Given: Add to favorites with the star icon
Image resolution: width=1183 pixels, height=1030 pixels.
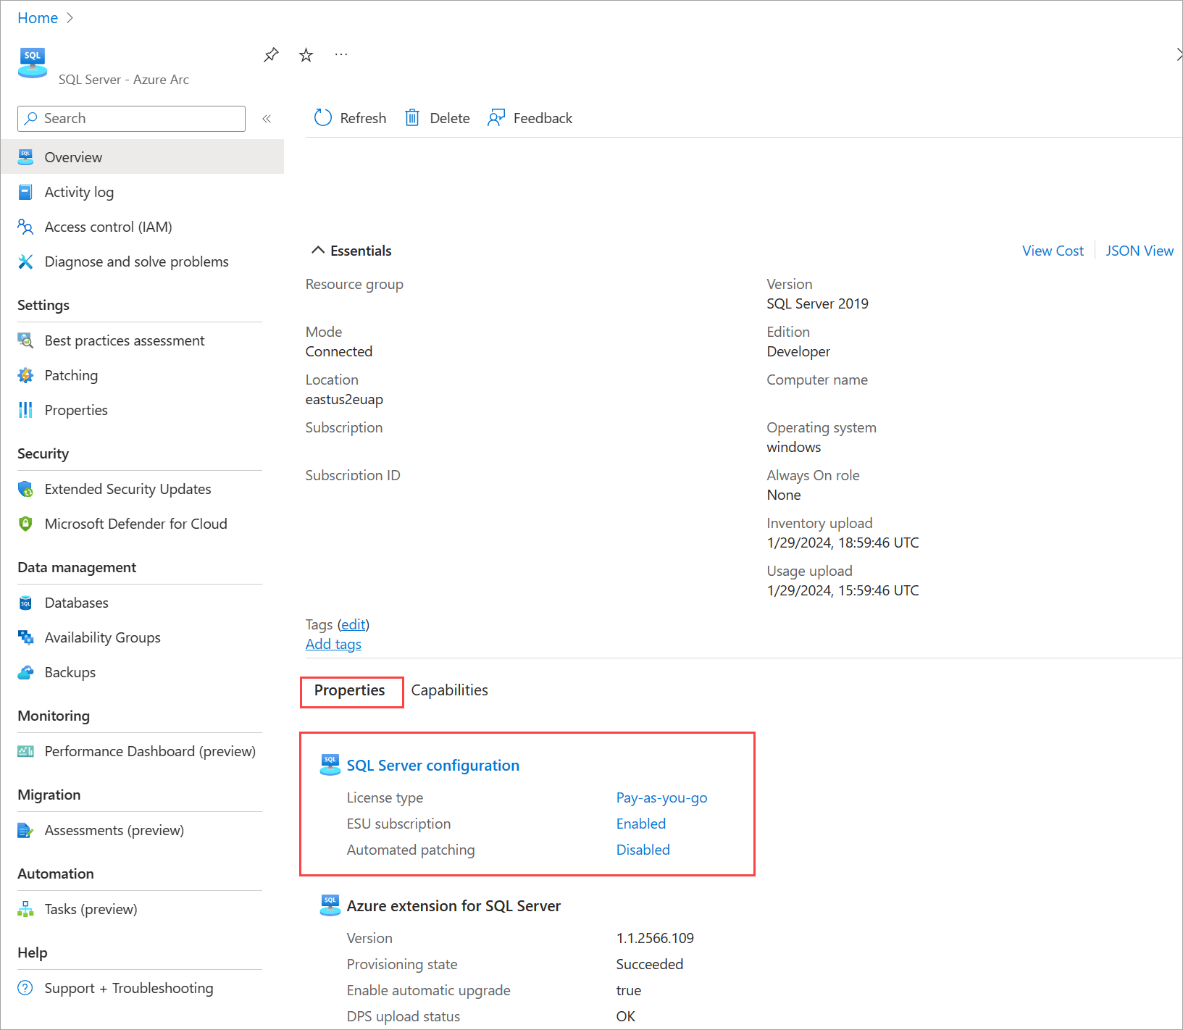Looking at the screenshot, I should click(306, 54).
